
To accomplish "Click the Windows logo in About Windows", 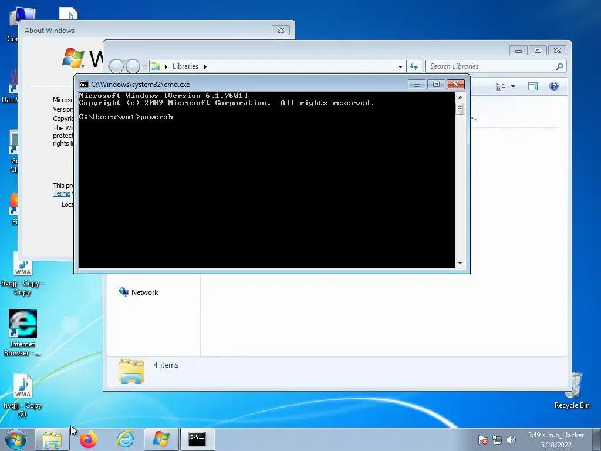I will click(x=73, y=58).
